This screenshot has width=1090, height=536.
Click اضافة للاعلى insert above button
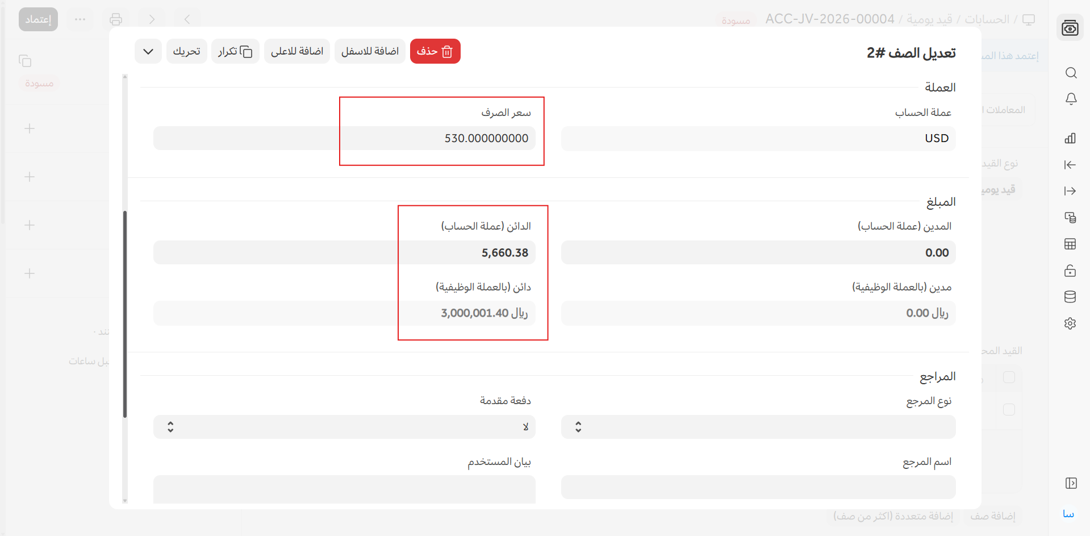297,52
